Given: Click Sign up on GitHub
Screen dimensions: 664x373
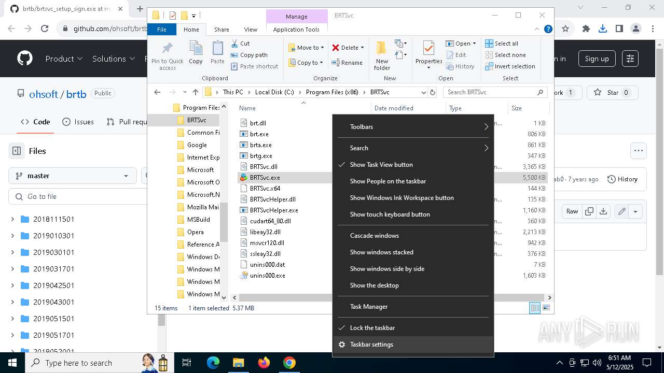Looking at the screenshot, I should [x=597, y=59].
